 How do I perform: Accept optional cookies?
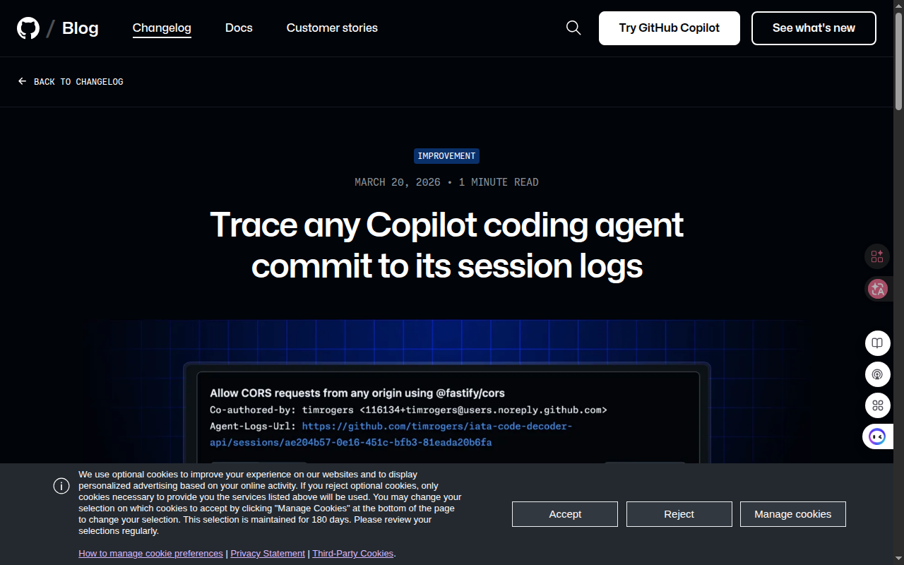[565, 514]
